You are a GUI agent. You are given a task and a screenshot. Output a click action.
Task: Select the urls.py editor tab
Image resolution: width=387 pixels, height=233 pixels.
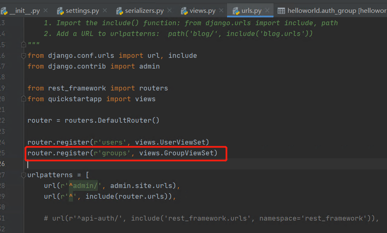click(x=251, y=11)
